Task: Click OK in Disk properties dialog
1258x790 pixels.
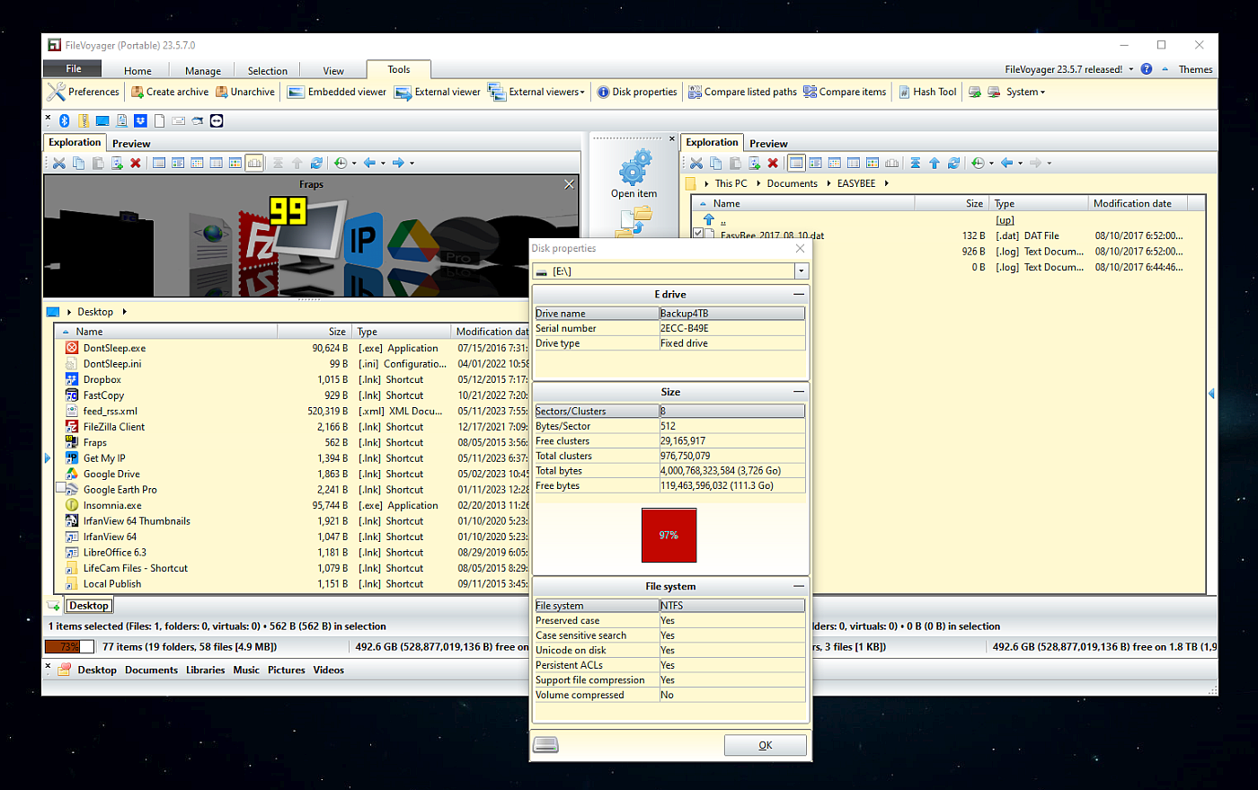Action: pyautogui.click(x=766, y=745)
